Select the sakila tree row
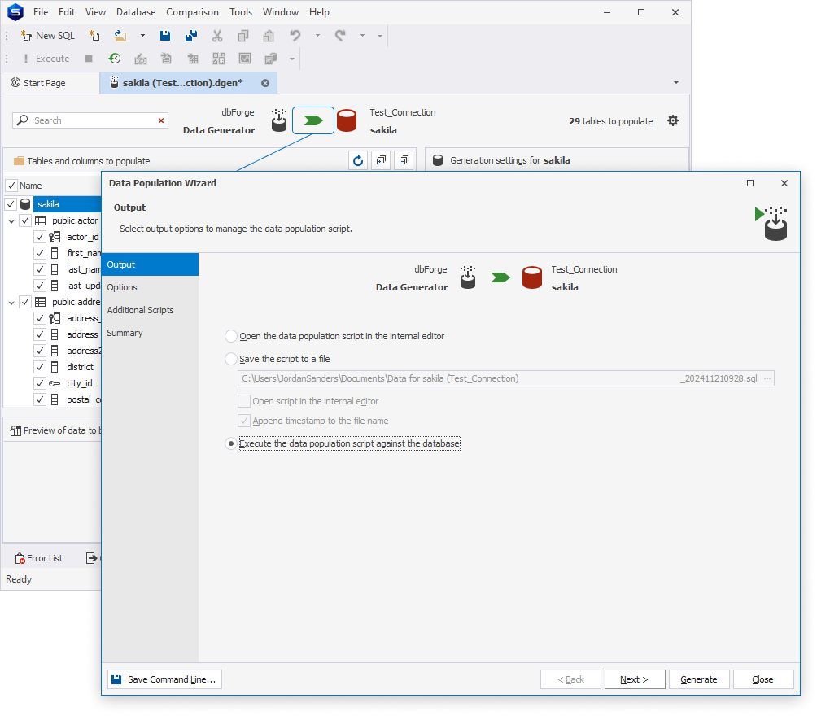817x716 pixels. click(x=68, y=204)
